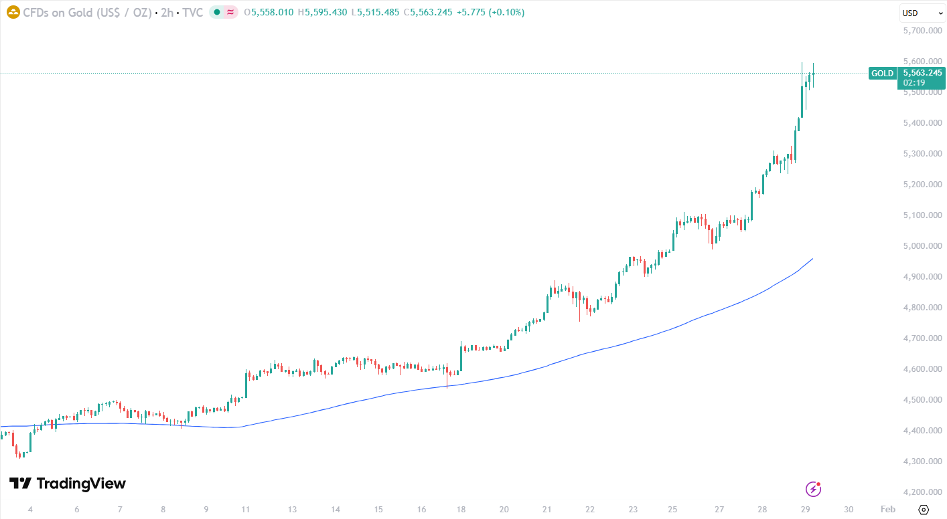
Task: Click date 18 on the time axis
Action: (x=461, y=510)
